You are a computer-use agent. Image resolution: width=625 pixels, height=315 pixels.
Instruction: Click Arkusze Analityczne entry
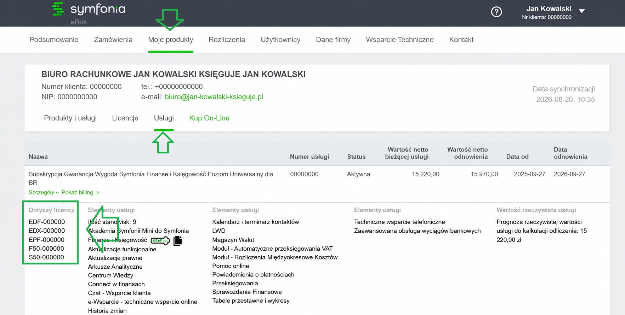click(115, 267)
